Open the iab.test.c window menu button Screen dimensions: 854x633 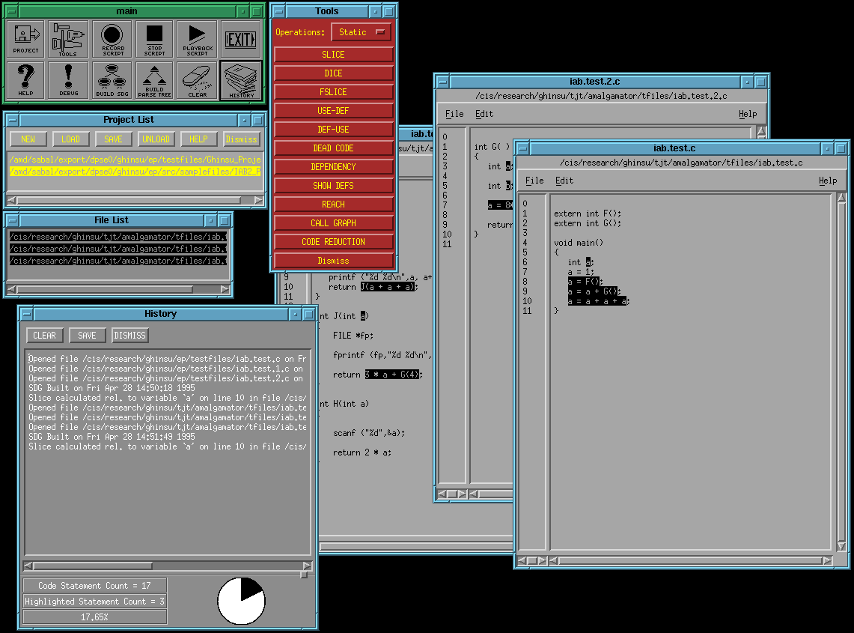click(522, 148)
